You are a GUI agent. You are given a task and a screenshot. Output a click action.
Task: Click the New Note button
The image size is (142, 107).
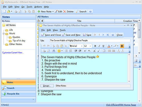coord(45,11)
